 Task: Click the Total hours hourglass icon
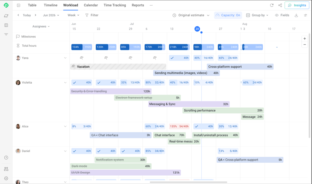tap(18, 46)
